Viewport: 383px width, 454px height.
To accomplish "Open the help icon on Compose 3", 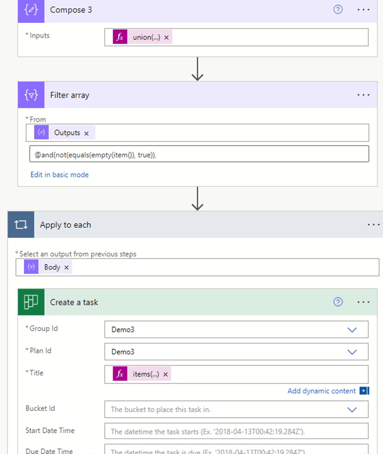I will coord(338,10).
